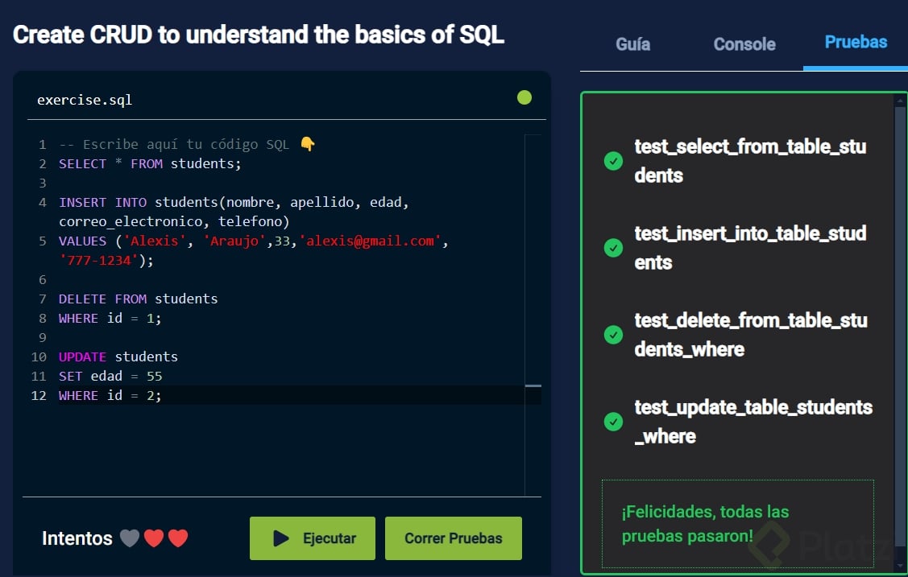Click the code editor minimap scroll marker
Image resolution: width=908 pixels, height=577 pixels.
tap(533, 386)
